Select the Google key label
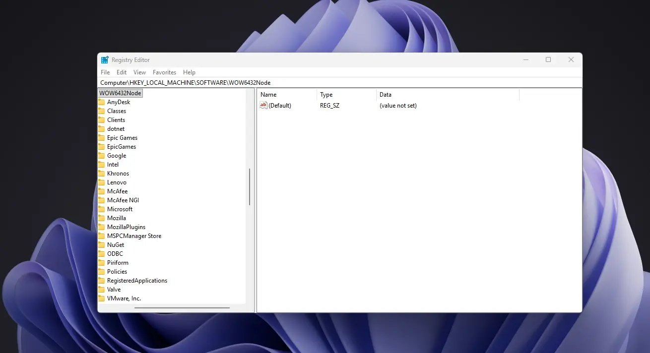The height and width of the screenshot is (353, 650). [x=117, y=156]
